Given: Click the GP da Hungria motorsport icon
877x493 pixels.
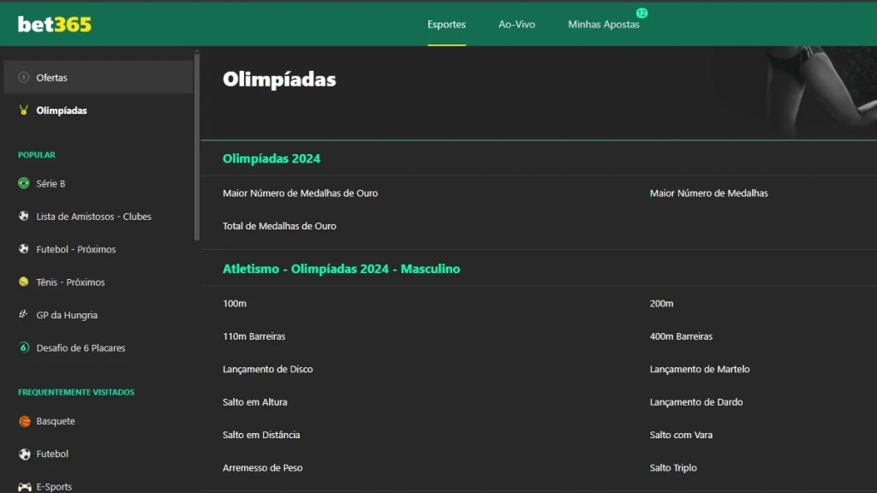Looking at the screenshot, I should (x=23, y=315).
